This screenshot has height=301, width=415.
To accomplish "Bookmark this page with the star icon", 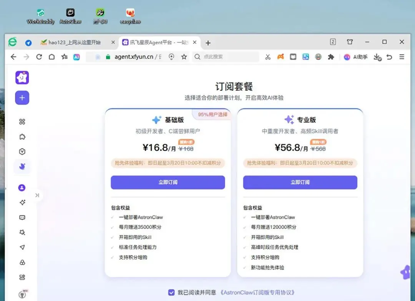I will (184, 57).
